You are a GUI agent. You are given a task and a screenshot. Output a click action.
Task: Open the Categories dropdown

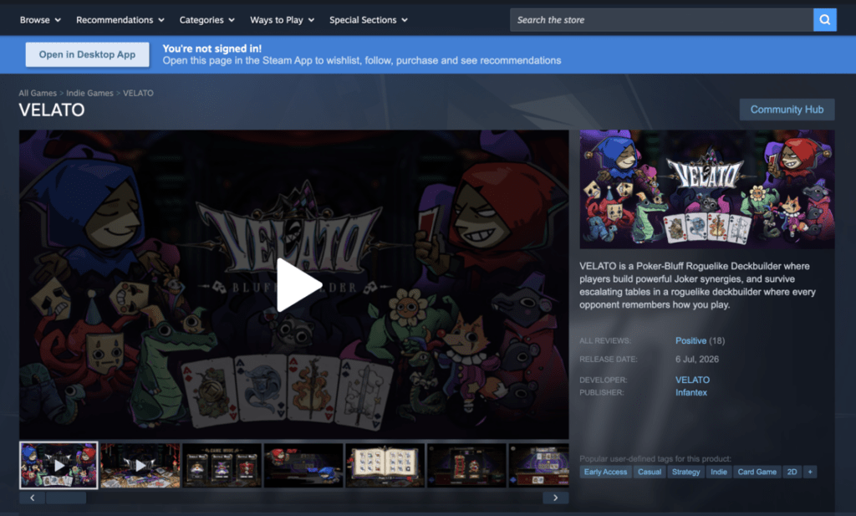[x=207, y=20]
